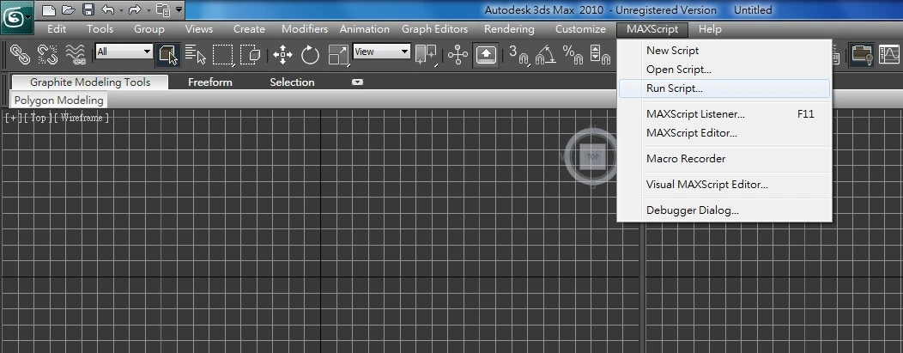Viewport: 903px width, 353px height.
Task: Toggle Window/Crossing selection mode
Action: pyautogui.click(x=251, y=55)
